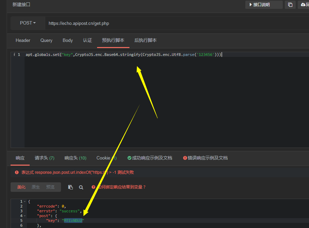The height and width of the screenshot is (228, 309).
Task: Click the help icon before 如何绑定响应结果到变量
Action: point(93,187)
